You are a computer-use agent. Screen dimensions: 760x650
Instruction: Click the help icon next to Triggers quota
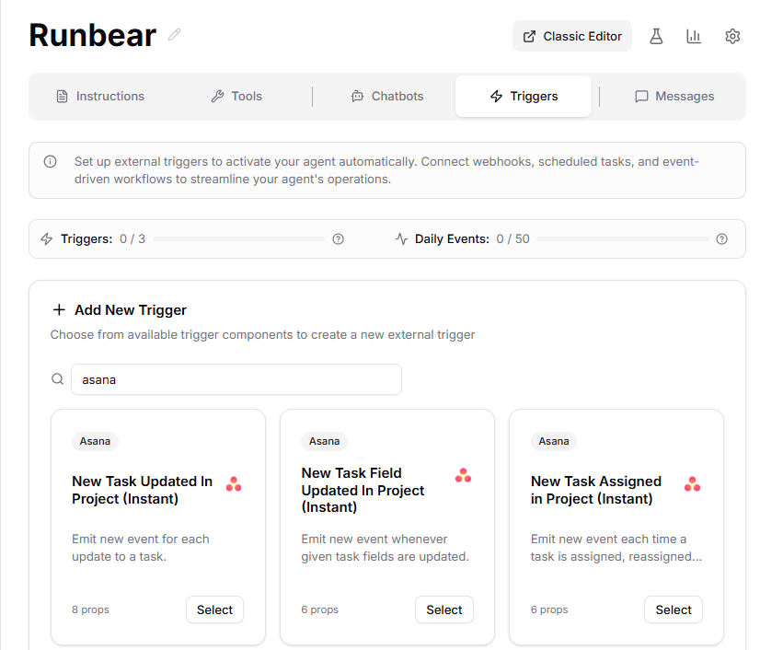point(339,238)
